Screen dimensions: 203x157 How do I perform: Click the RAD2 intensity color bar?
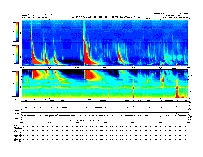point(17,32)
